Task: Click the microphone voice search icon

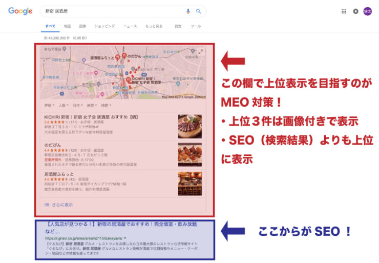Action: point(188,11)
